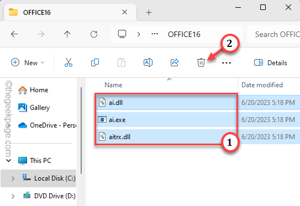Screen dimensions: 300x206
Task: Click the Delete trash can icon
Action: click(201, 62)
